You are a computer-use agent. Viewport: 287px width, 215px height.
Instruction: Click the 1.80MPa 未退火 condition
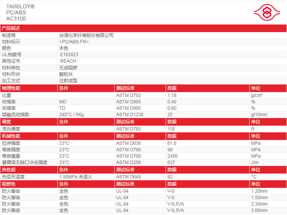coord(75,177)
